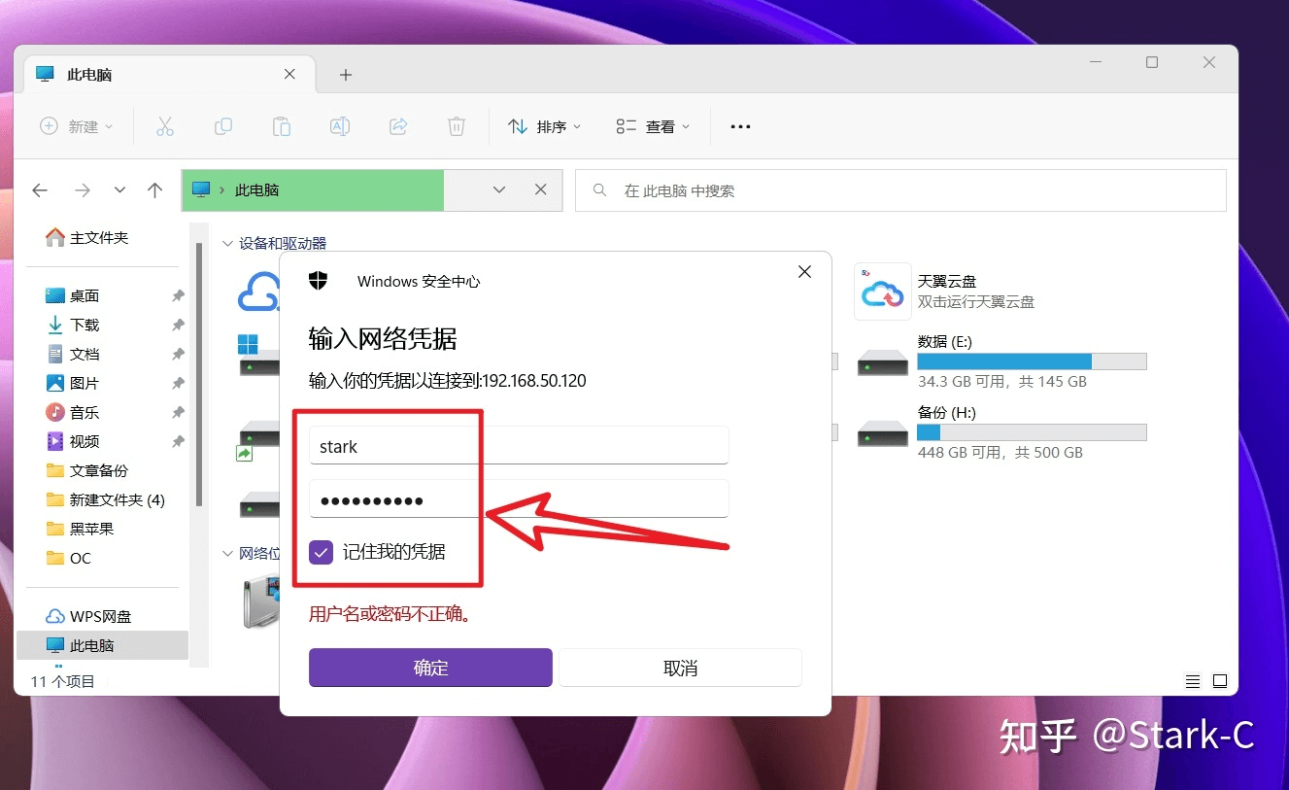The width and height of the screenshot is (1289, 790).
Task: Select the Paste icon
Action: (282, 125)
